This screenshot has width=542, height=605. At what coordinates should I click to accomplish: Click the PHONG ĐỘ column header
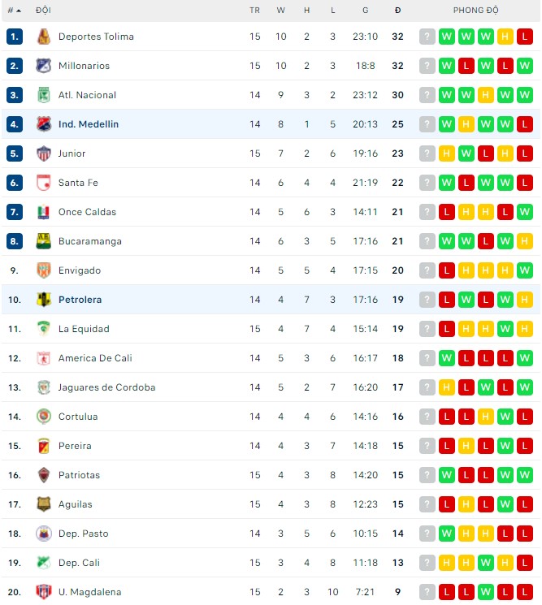(475, 11)
